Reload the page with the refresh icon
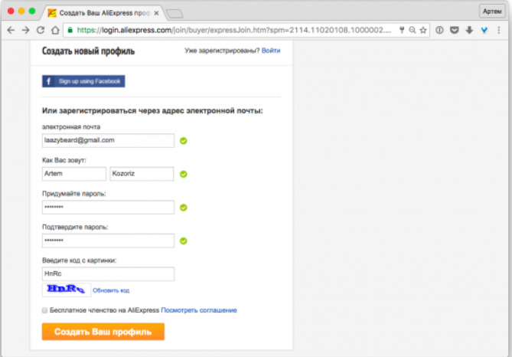The height and width of the screenshot is (357, 512). (x=41, y=31)
